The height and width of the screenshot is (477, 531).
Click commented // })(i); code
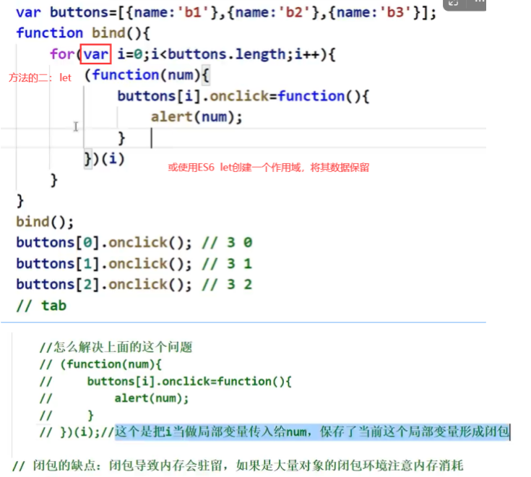coord(70,432)
